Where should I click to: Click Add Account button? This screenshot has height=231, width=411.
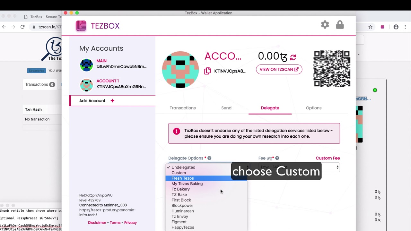(112, 101)
